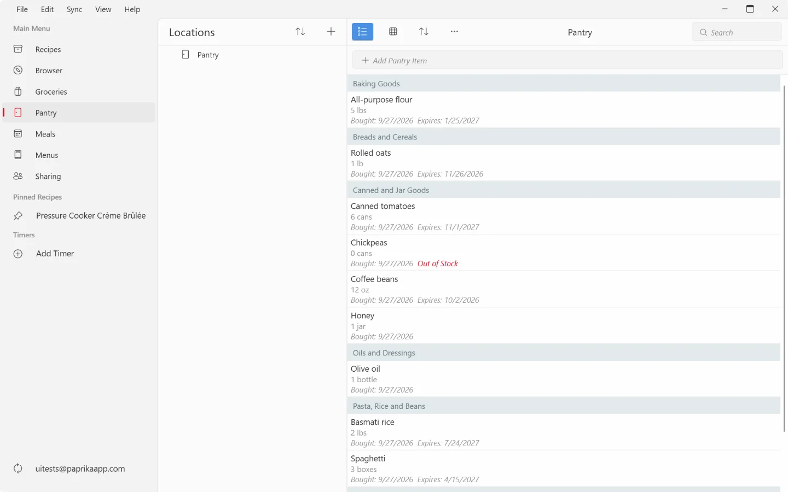The image size is (788, 492).
Task: Switch to list view for pantry items
Action: pos(362,32)
